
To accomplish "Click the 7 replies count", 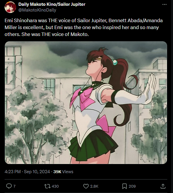I will coord(14,186).
